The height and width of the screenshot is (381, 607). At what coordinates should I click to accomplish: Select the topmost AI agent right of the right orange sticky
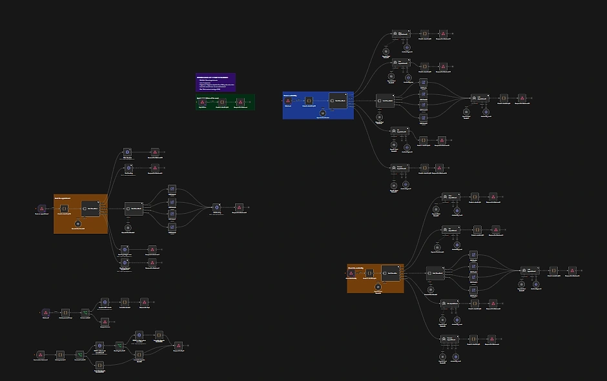(x=451, y=197)
